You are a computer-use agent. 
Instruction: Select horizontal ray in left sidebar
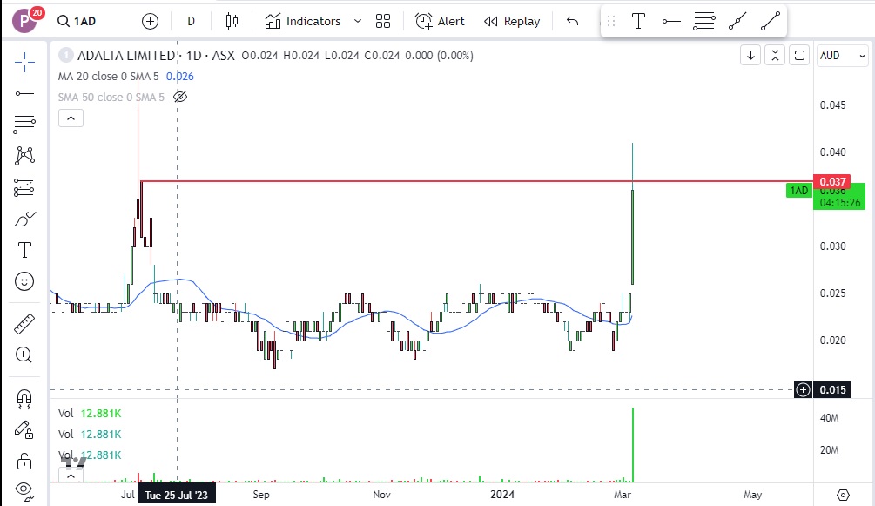coord(24,93)
